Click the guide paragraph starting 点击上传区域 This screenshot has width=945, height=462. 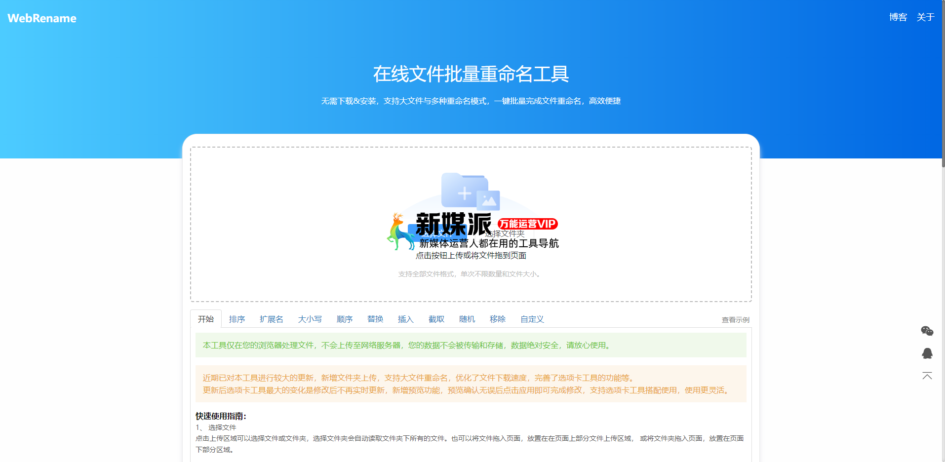pyautogui.click(x=470, y=444)
